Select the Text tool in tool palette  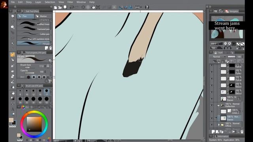[13, 109]
